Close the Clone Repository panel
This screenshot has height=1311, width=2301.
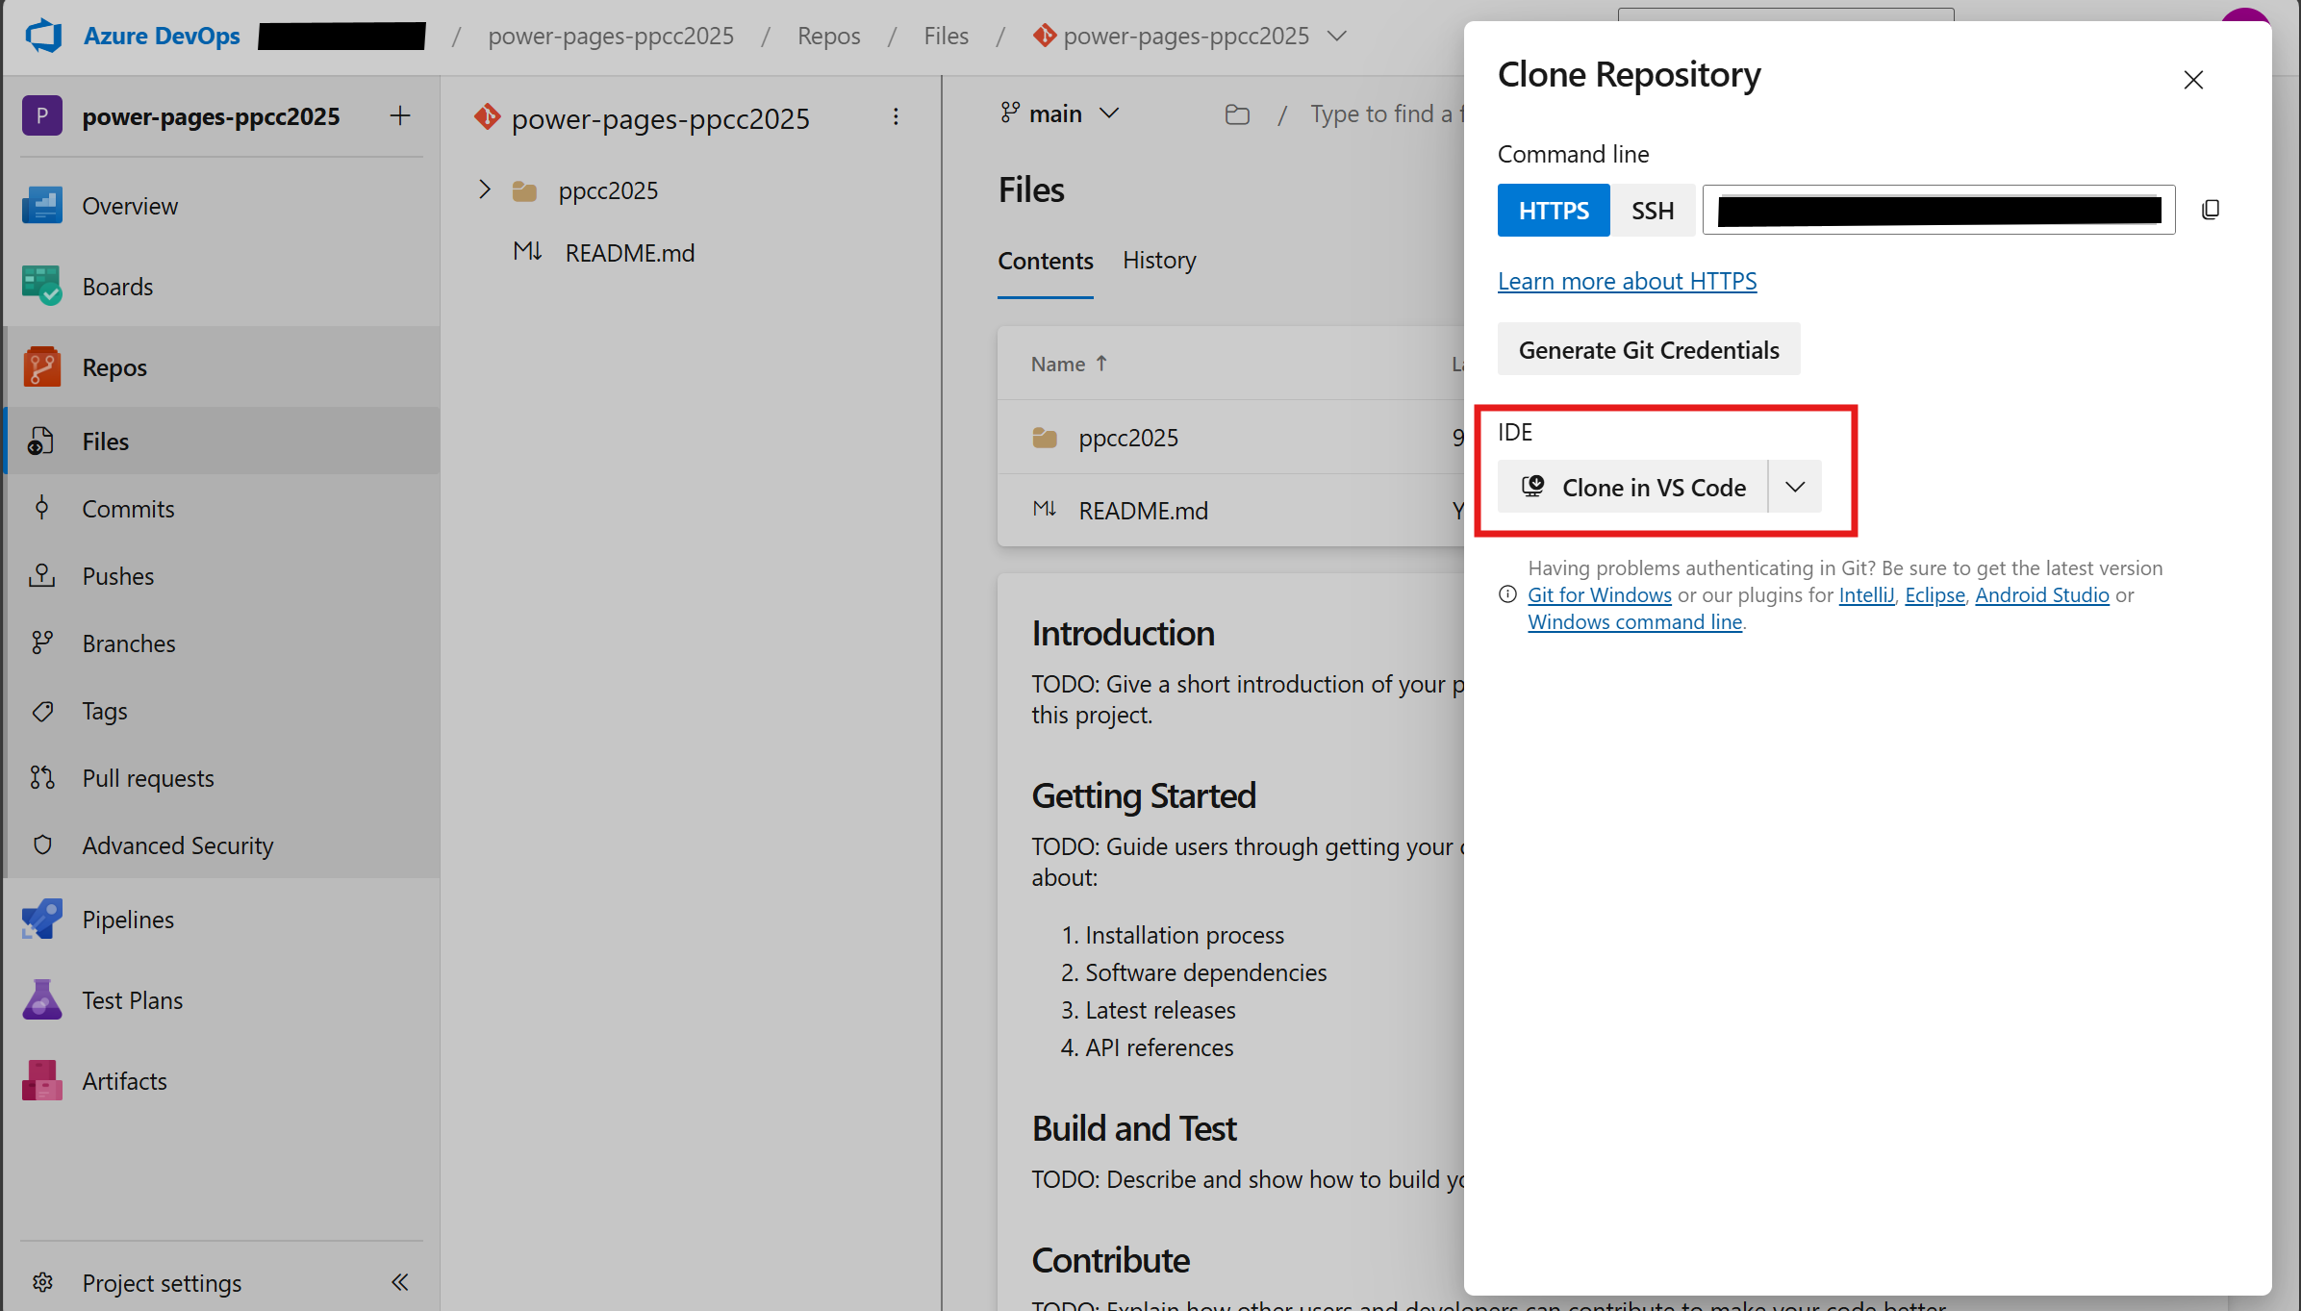(2193, 80)
